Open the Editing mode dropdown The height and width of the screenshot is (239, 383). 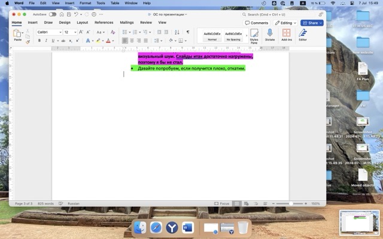click(x=285, y=23)
